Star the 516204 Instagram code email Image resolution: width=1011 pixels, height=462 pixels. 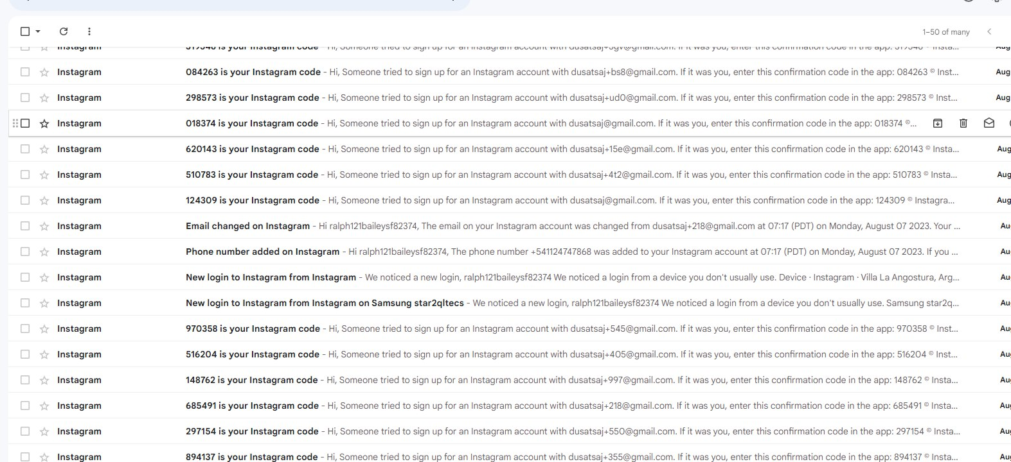click(x=44, y=354)
